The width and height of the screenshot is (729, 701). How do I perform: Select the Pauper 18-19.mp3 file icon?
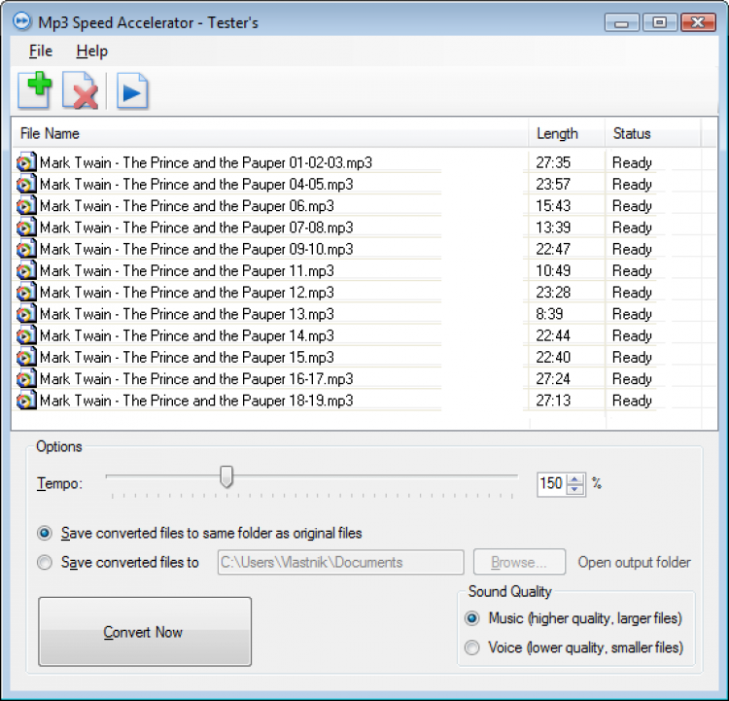[x=26, y=401]
